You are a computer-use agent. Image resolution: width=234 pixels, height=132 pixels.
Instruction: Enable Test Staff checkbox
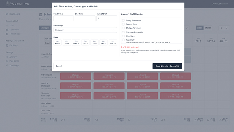pyautogui.click(x=123, y=40)
